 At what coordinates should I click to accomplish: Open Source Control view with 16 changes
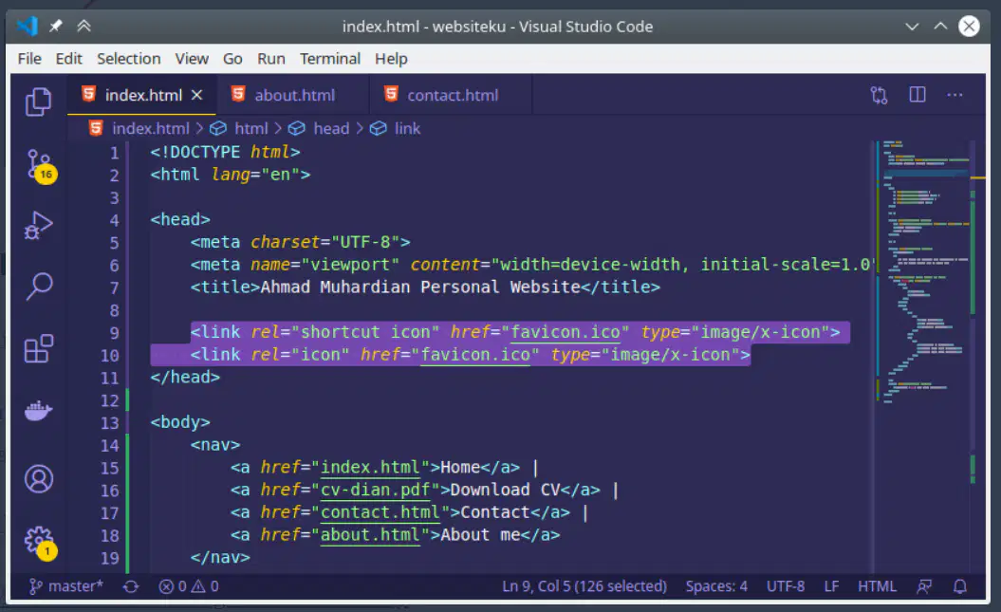click(40, 166)
